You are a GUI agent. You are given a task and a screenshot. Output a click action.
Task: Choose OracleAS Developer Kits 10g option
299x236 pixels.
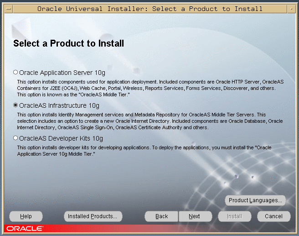point(15,138)
